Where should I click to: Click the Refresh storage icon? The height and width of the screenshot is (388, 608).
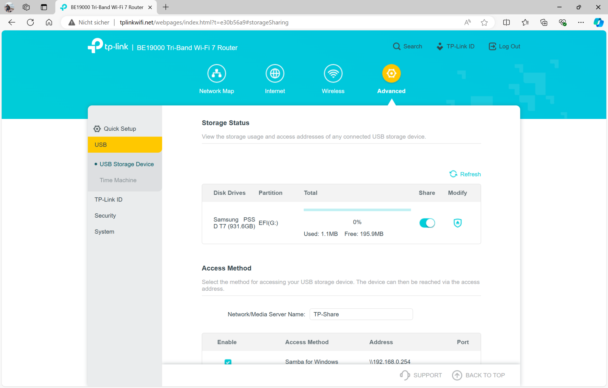click(453, 174)
